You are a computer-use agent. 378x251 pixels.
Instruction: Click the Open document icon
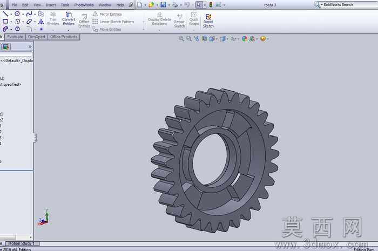click(151, 4)
